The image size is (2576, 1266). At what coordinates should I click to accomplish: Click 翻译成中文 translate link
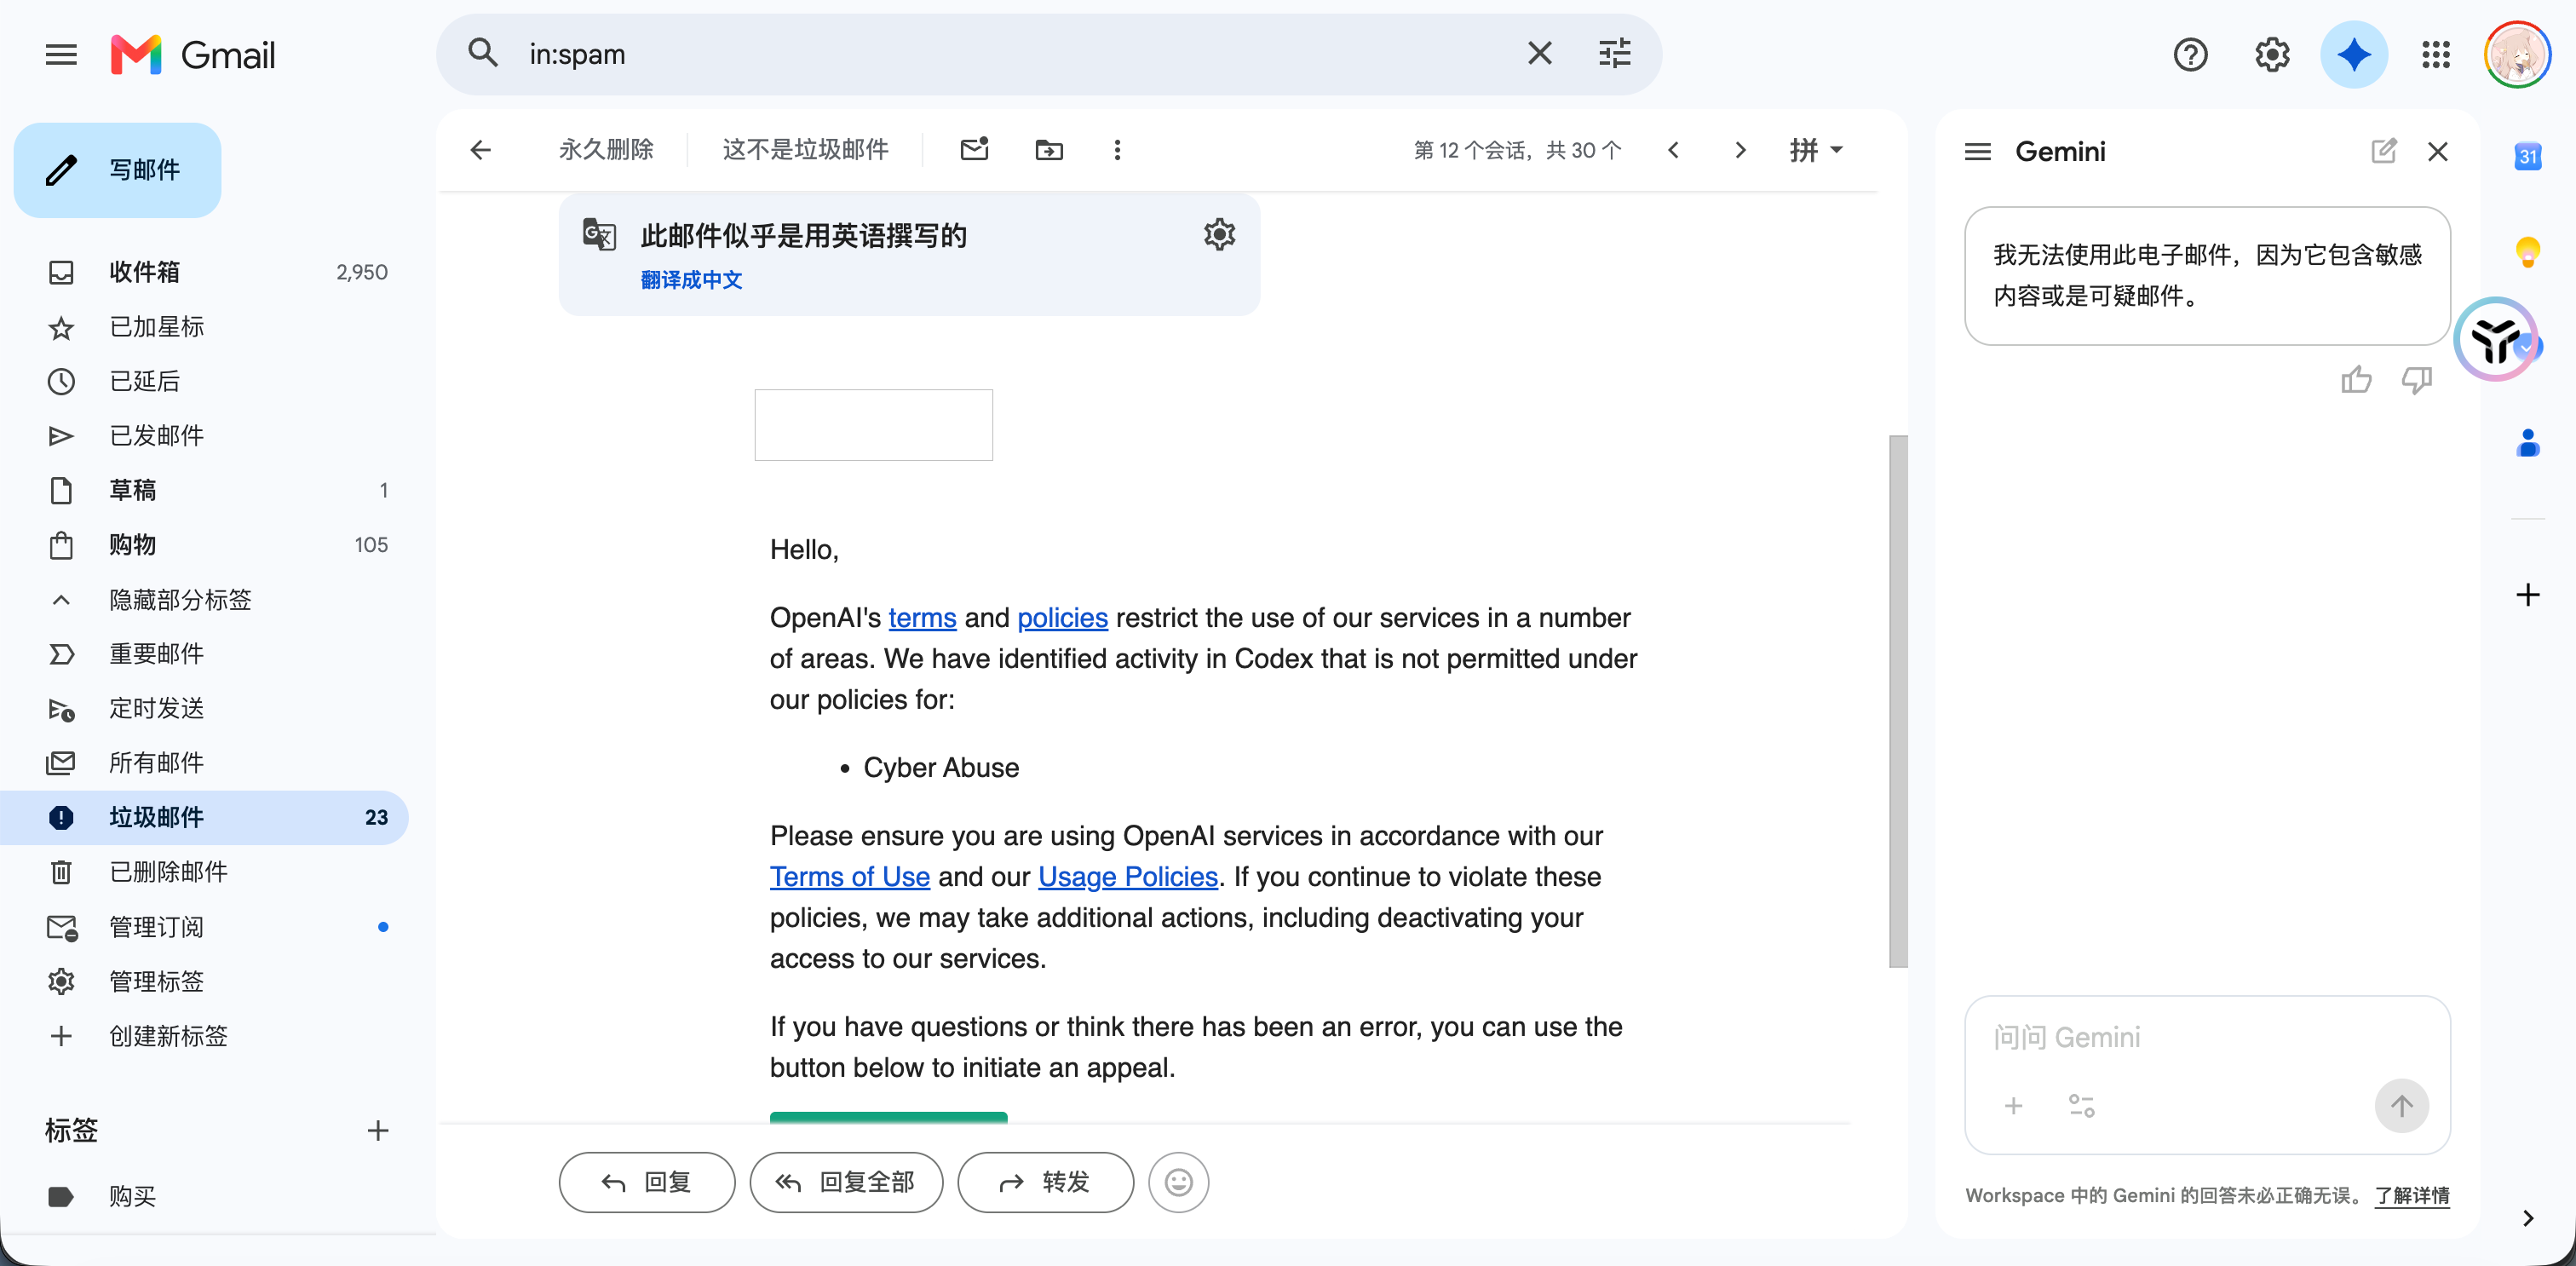(691, 280)
